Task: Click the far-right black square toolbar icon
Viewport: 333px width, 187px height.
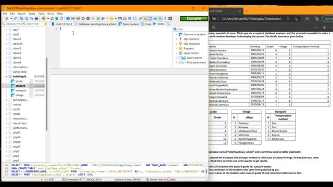Action: coord(170,19)
